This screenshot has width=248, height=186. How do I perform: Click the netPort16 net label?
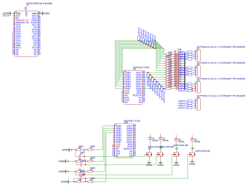[x=183, y=108]
